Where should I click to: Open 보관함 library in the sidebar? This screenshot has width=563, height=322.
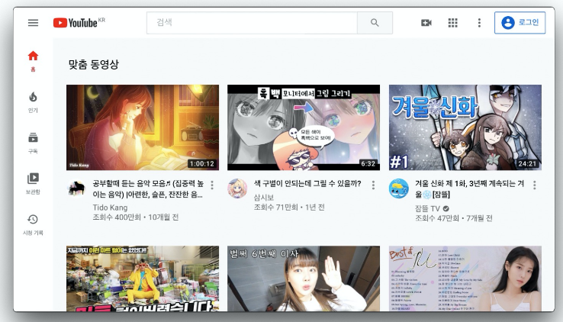(x=33, y=183)
